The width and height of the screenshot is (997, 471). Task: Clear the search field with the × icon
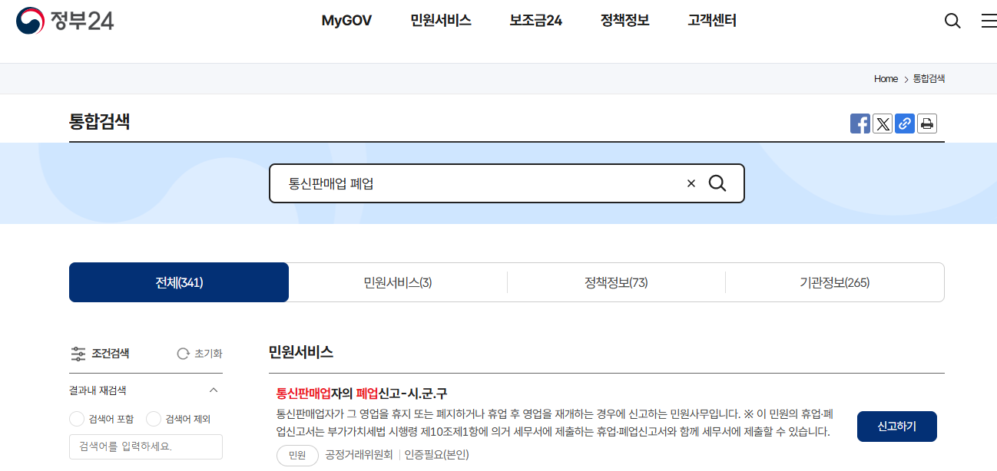691,183
